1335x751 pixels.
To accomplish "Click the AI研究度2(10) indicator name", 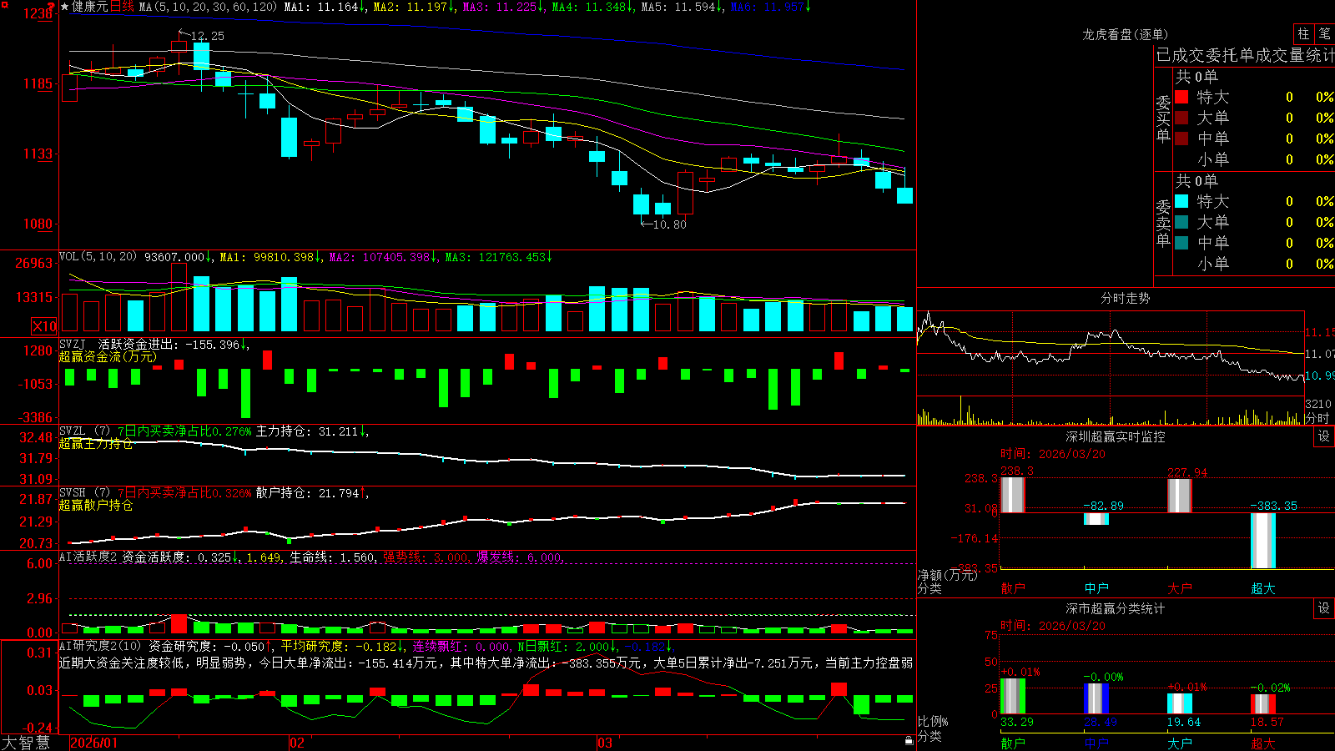I will pyautogui.click(x=100, y=646).
